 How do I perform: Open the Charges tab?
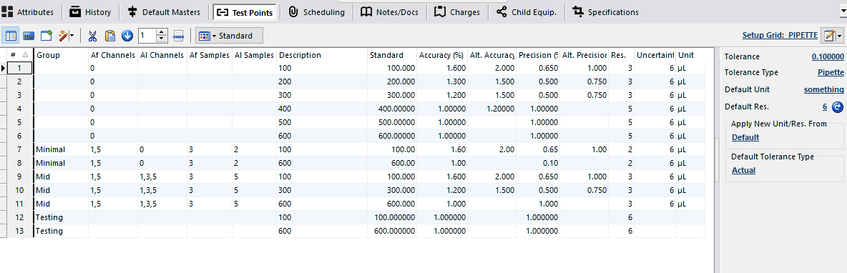coord(458,12)
